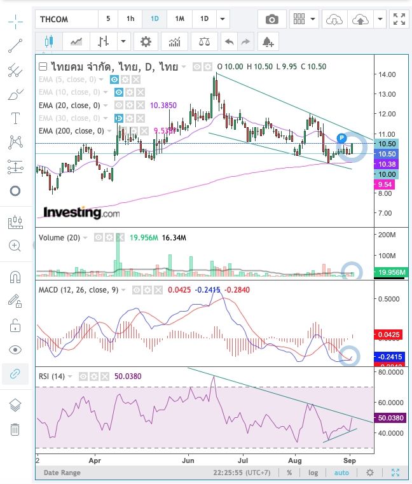Take a chart snapshot with the camera icon

pos(272,19)
